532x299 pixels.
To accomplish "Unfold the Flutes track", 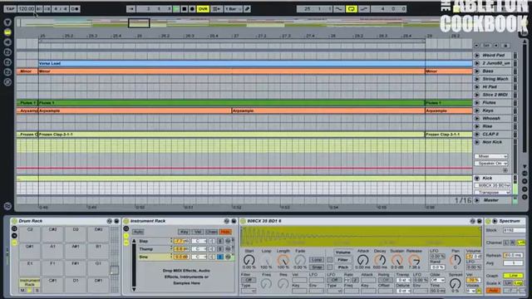I will pyautogui.click(x=476, y=103).
